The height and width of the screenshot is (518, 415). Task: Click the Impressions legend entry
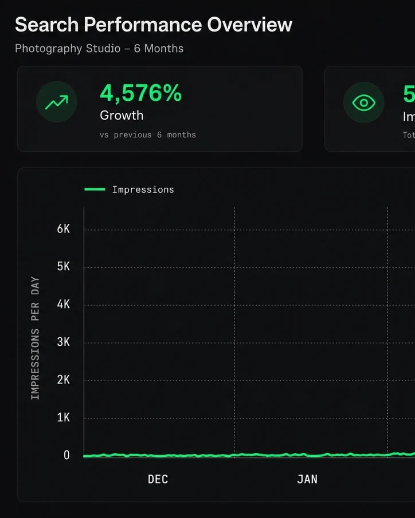pyautogui.click(x=129, y=189)
